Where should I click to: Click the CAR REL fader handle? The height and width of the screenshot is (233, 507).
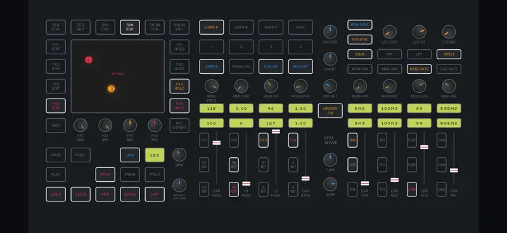454,170
